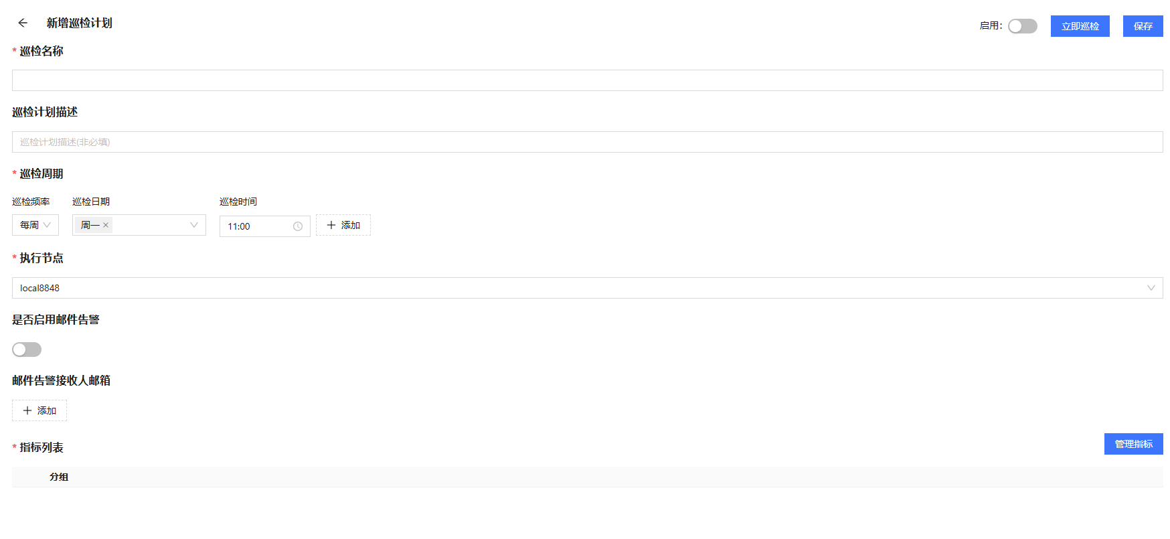
Task: Click the back arrow icon
Action: point(23,23)
